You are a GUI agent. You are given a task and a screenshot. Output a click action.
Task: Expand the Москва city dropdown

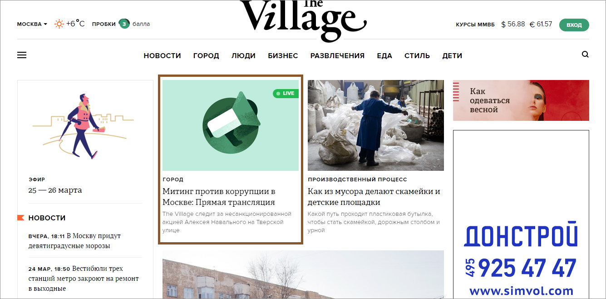pos(32,24)
